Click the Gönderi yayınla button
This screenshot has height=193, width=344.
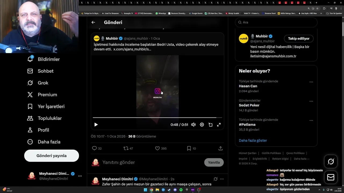point(52,156)
